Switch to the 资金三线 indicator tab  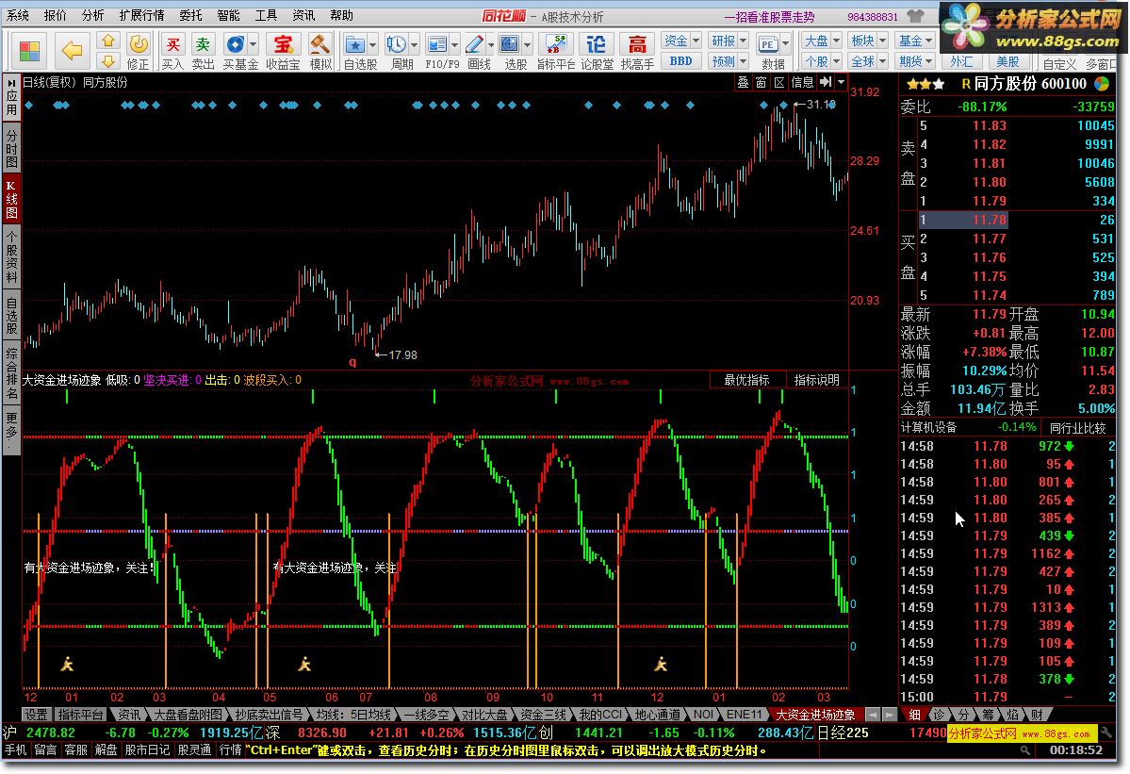(543, 715)
